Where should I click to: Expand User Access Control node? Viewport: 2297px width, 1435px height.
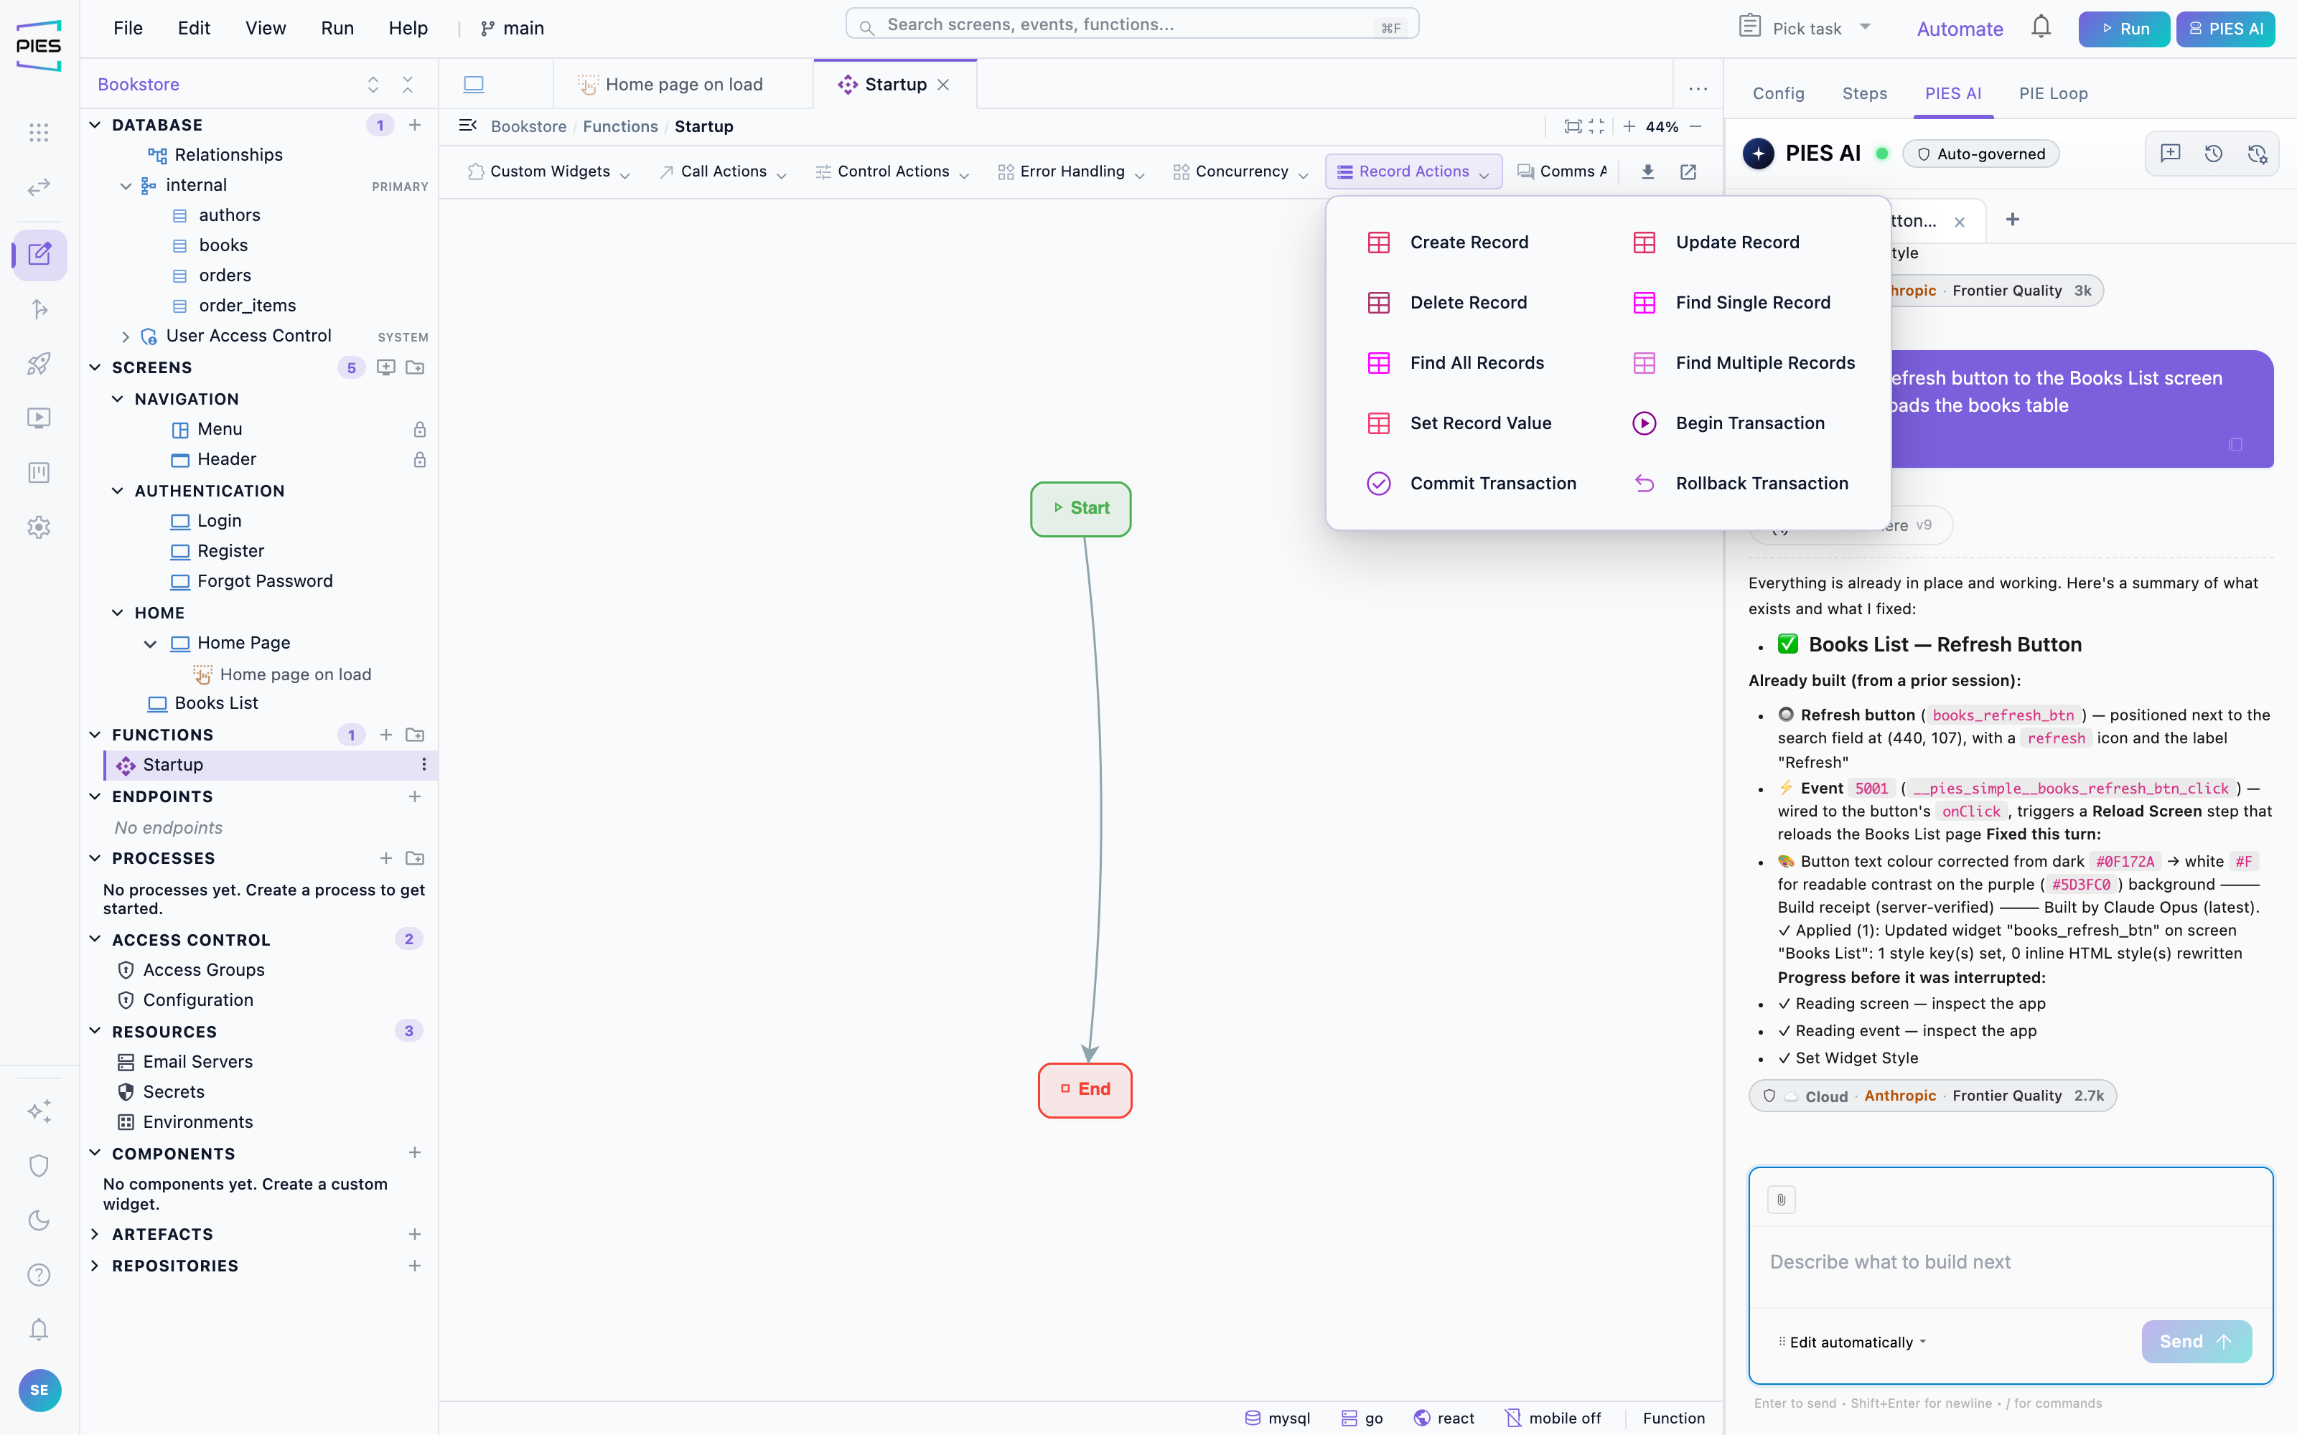pos(126,336)
